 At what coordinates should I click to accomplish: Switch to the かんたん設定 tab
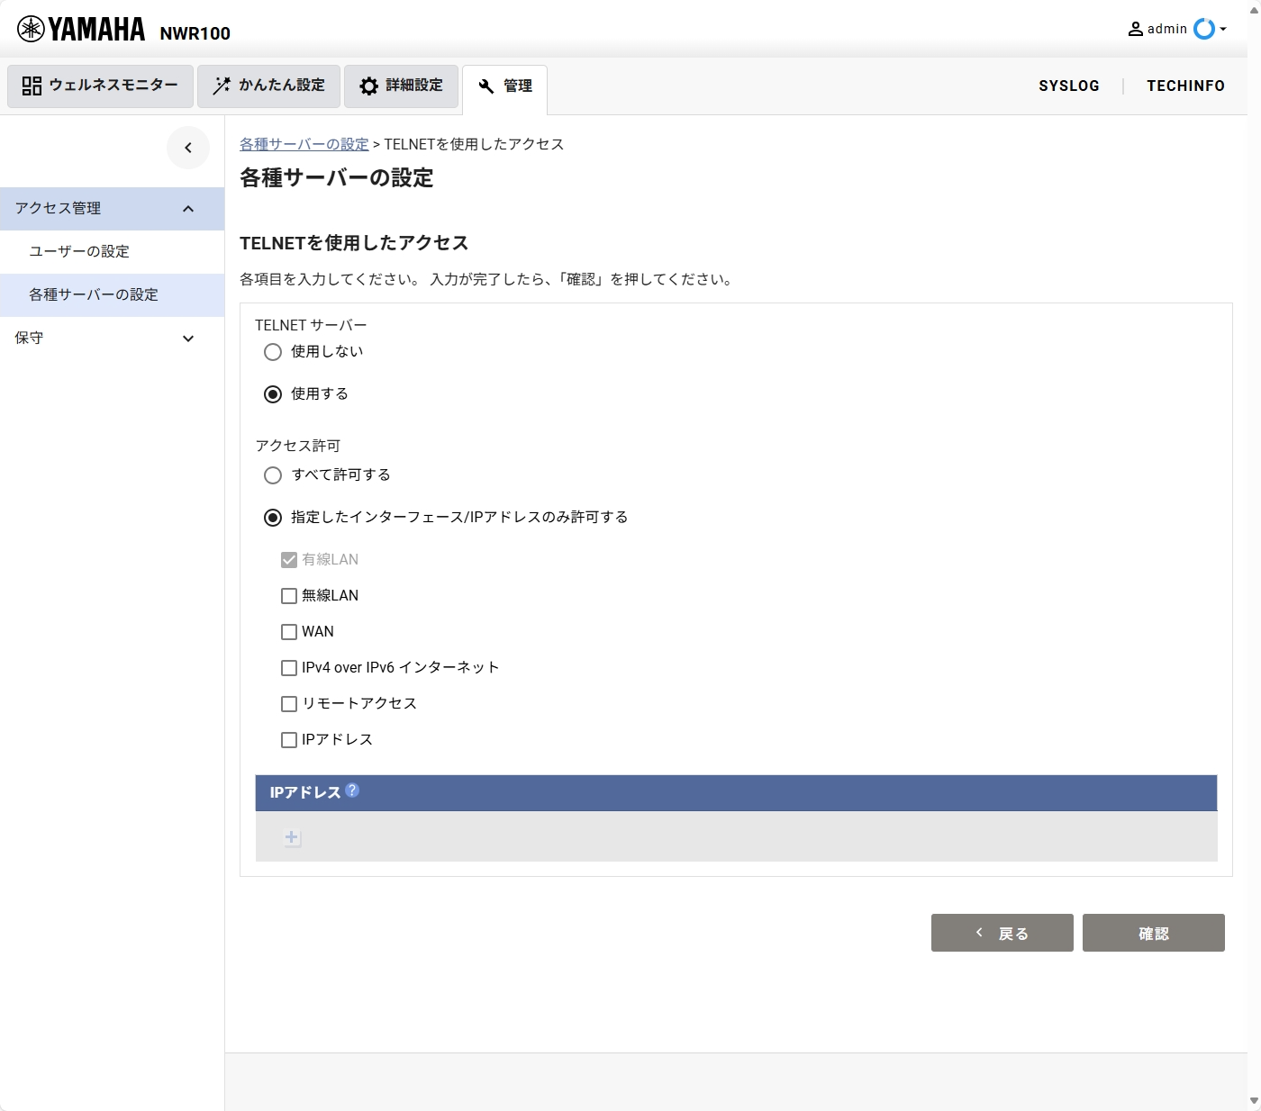click(268, 86)
